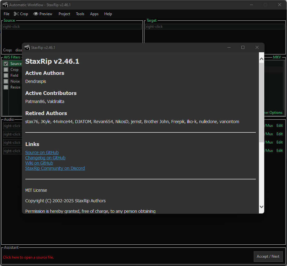This screenshot has width=287, height=266.
Task: Click the Patman86, Valdiralita contributors text
Action: tap(45, 101)
